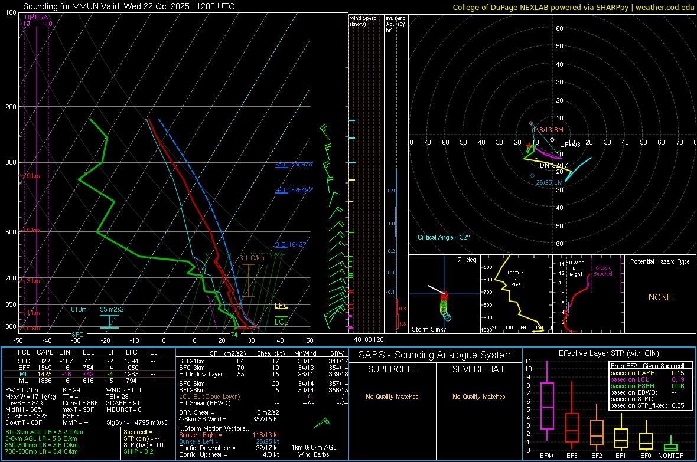Screen dimensions: 697x462
Task: Click the Classic Supercell label
Action: click(x=604, y=271)
